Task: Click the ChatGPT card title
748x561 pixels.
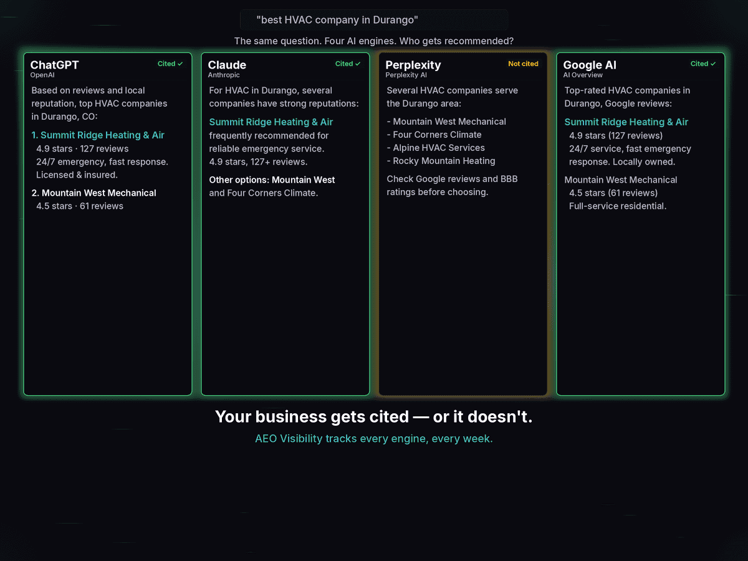Action: 55,65
